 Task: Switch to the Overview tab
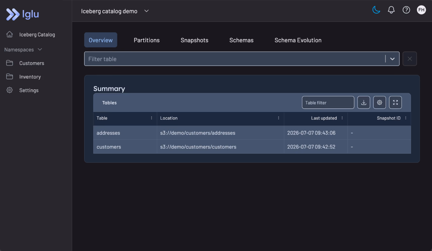101,40
